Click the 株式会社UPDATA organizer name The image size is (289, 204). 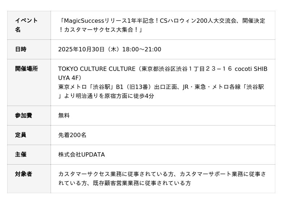(82, 155)
